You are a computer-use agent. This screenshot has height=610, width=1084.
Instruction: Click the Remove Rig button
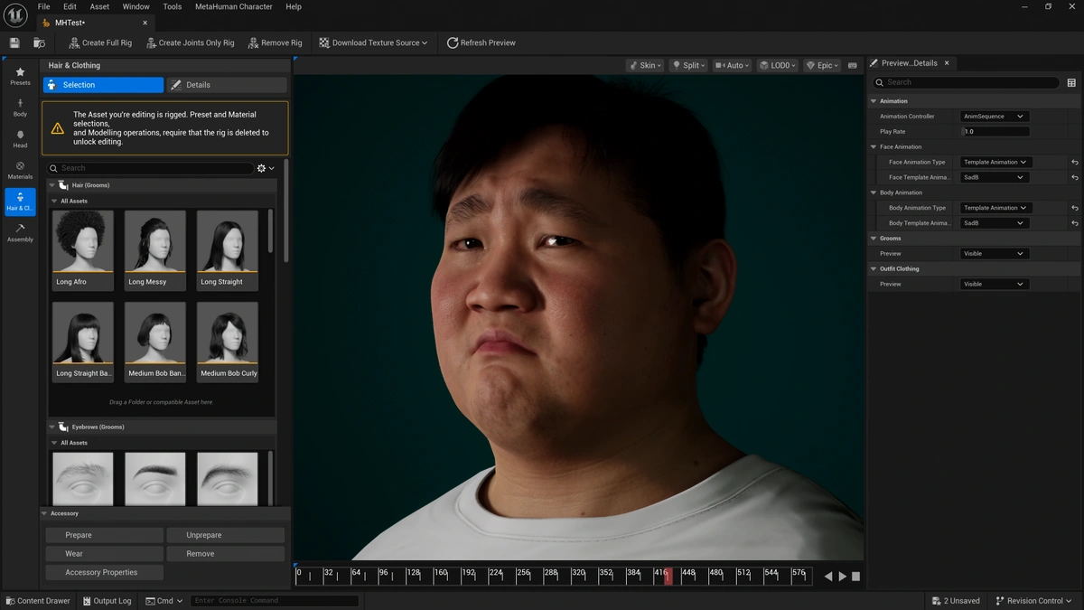coord(274,42)
